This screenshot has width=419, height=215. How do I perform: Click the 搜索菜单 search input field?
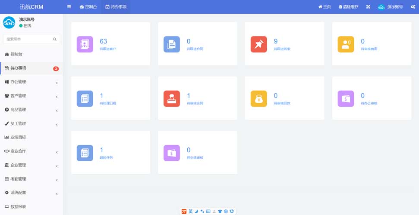click(28, 39)
